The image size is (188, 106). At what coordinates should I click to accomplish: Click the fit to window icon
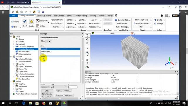point(87,60)
